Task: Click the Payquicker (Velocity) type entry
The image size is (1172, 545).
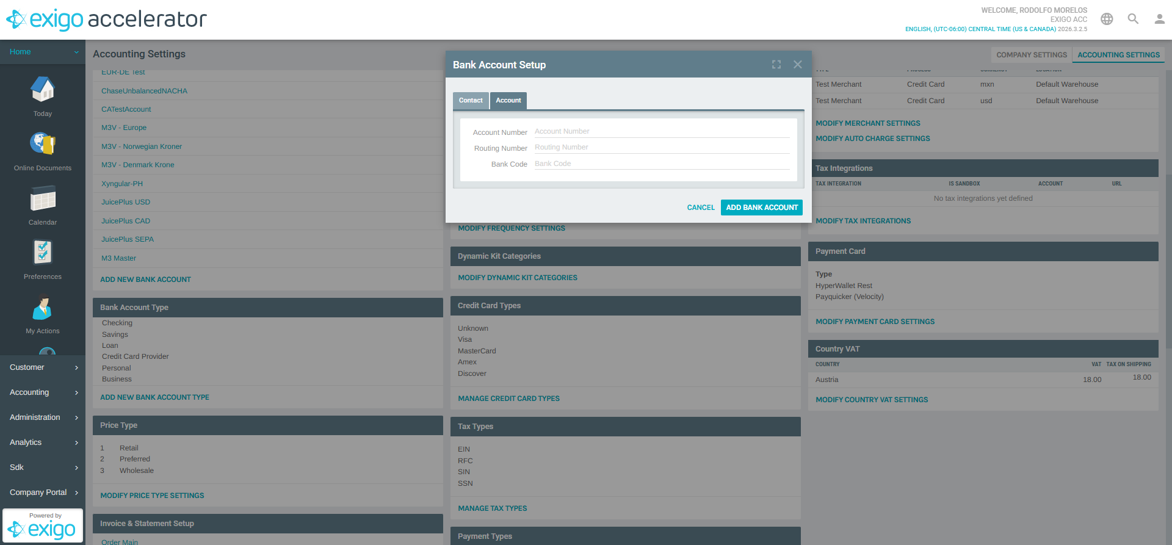Action: click(849, 297)
